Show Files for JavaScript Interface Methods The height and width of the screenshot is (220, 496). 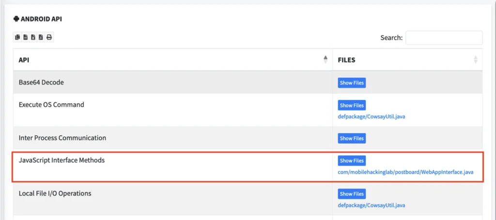point(352,160)
